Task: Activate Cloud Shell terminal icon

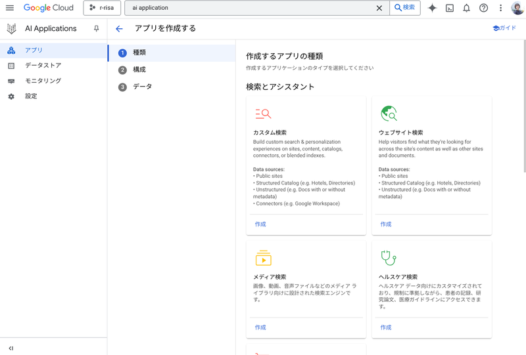Action: point(450,8)
